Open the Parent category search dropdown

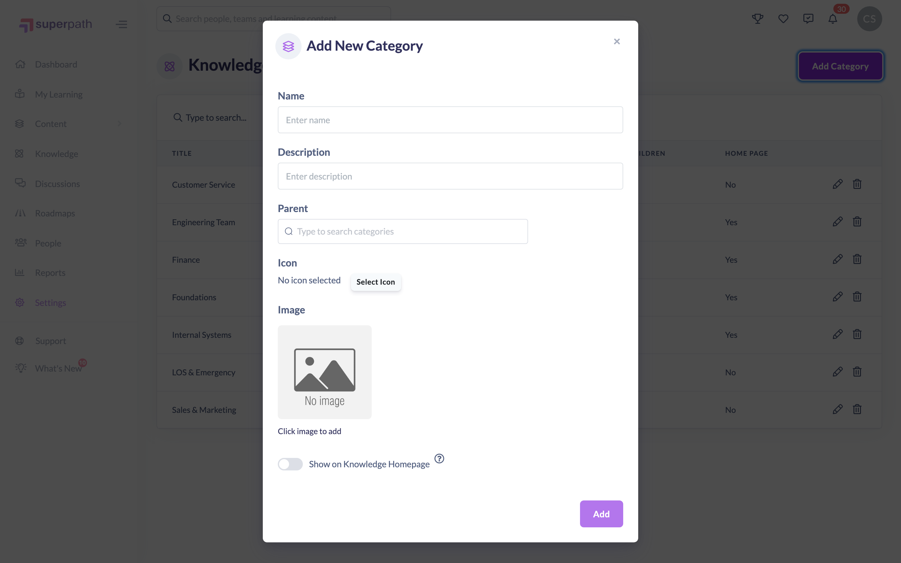point(402,231)
